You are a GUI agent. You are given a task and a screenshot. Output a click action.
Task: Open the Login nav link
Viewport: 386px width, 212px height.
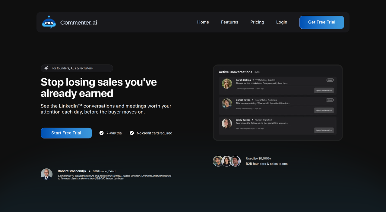click(x=282, y=22)
